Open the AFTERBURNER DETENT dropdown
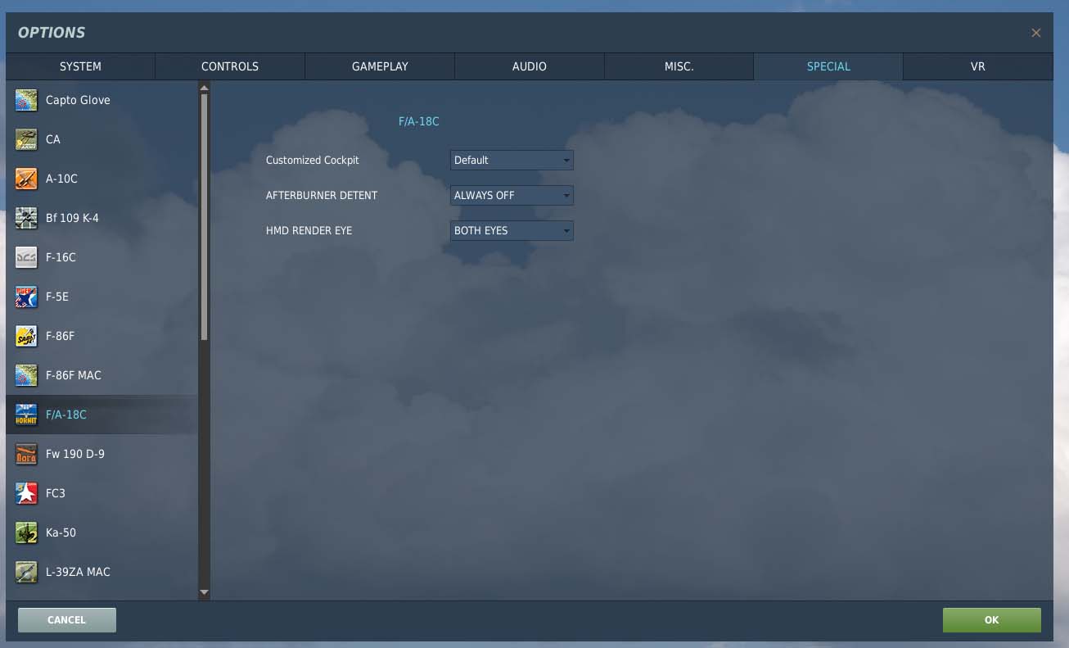1069x648 pixels. coord(512,195)
